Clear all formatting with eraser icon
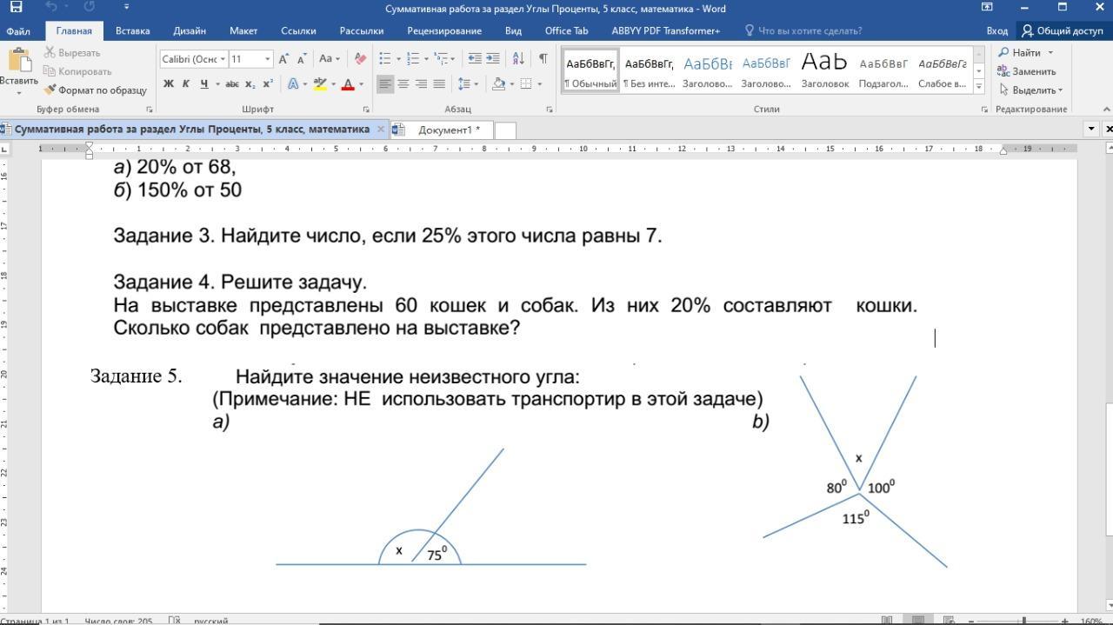This screenshot has height=625, width=1113. click(360, 59)
